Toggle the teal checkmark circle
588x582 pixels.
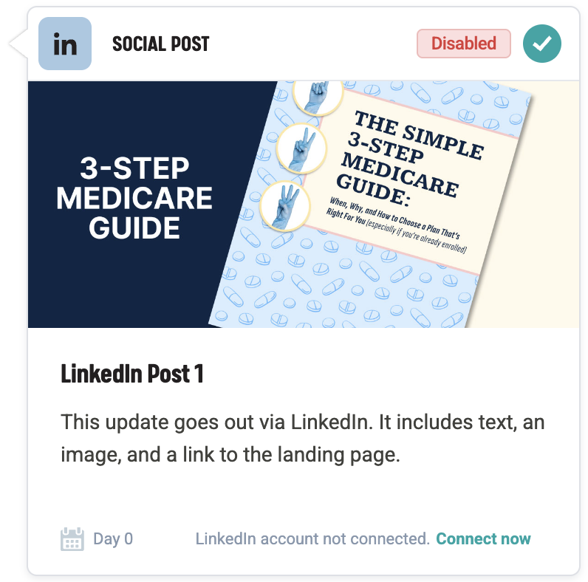pos(542,44)
